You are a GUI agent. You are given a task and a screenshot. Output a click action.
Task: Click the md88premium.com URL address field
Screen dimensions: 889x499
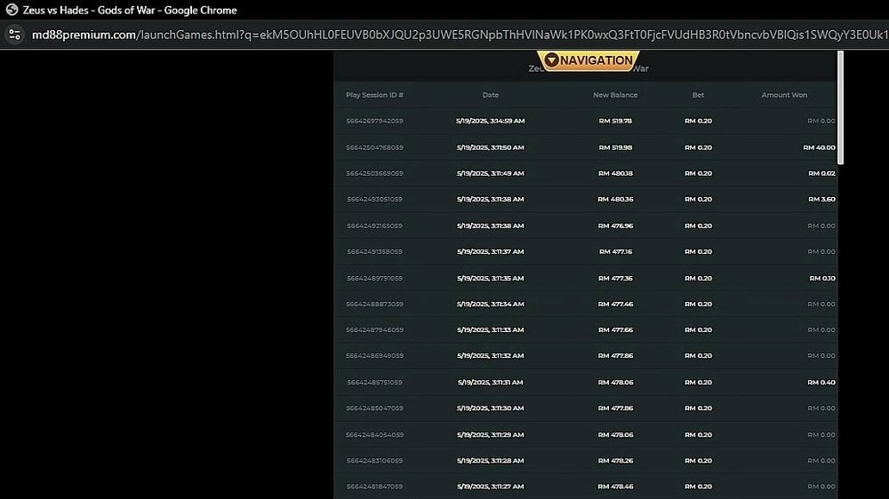point(444,35)
